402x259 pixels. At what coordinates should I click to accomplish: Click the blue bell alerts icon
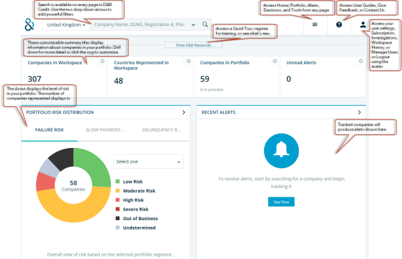coord(281,151)
